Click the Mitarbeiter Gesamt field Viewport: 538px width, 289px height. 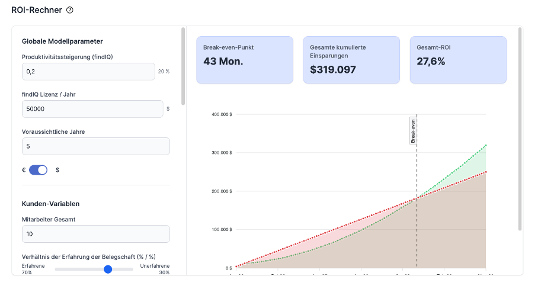coord(96,234)
